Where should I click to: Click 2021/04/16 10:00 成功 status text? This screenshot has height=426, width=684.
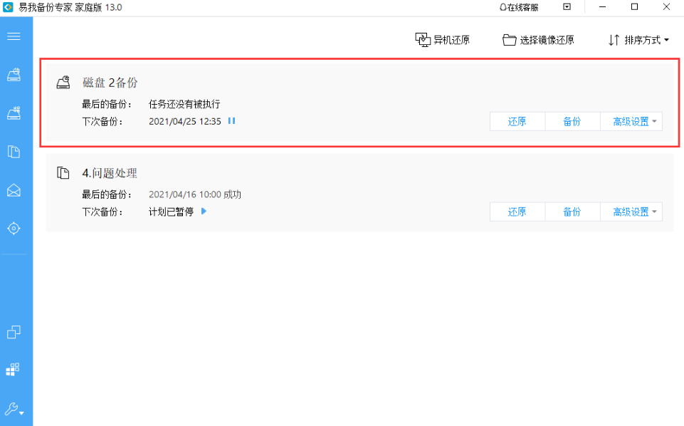coord(195,194)
